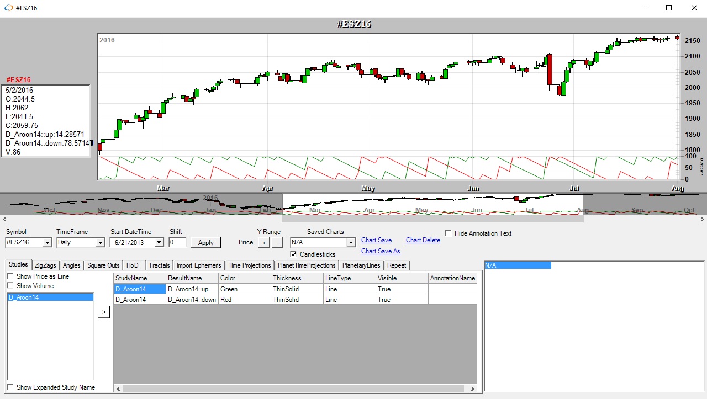
Task: Switch to the ZigZags tab
Action: (x=45, y=265)
